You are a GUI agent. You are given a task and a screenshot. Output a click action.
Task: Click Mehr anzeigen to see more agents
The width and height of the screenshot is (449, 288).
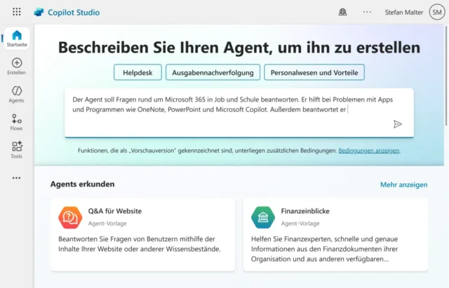[403, 185]
